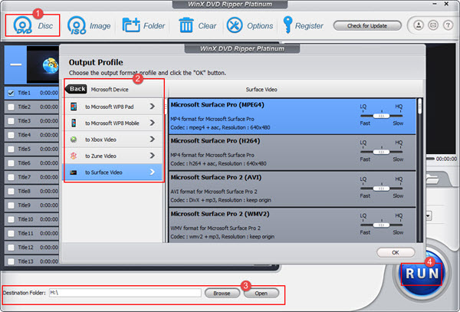Click the Surface Video device icon
The height and width of the screenshot is (312, 460).
74,172
